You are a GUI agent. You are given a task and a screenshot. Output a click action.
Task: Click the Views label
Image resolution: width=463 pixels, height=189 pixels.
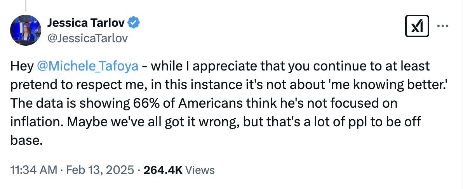[200, 170]
